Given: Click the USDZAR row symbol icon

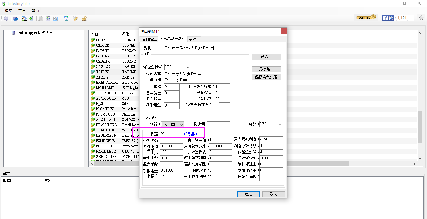Looking at the screenshot, I should [93, 61].
